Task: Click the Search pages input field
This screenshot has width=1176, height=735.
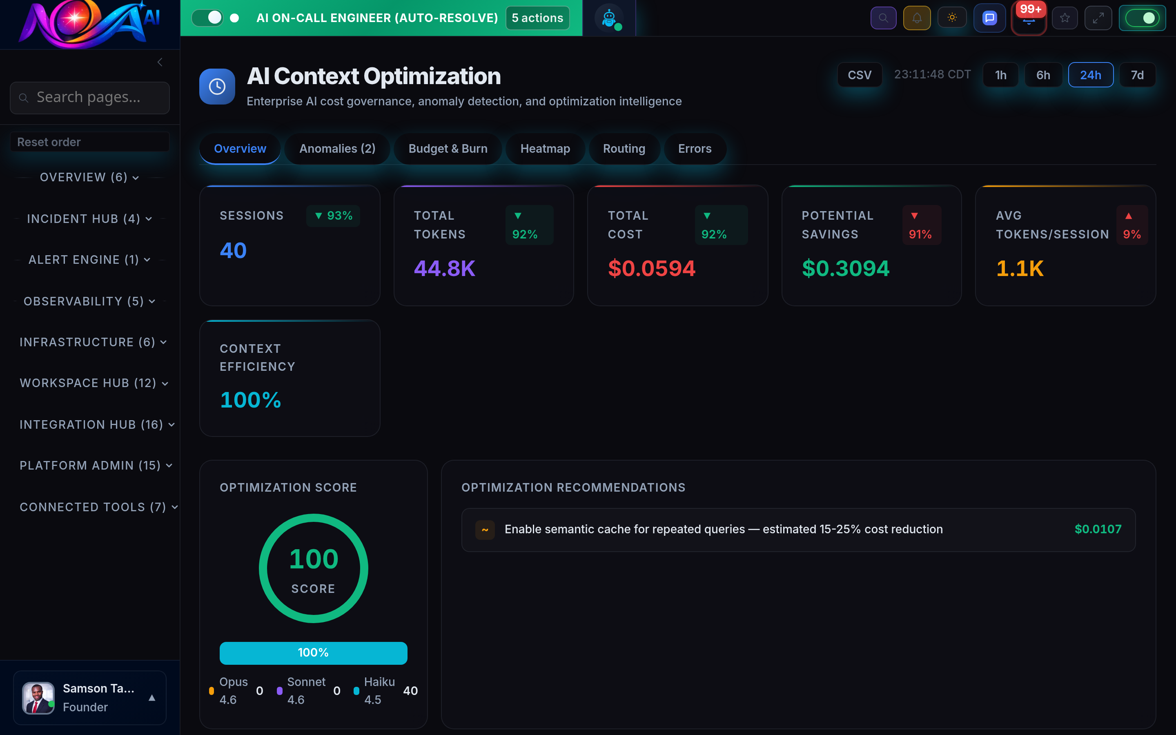Action: click(89, 97)
